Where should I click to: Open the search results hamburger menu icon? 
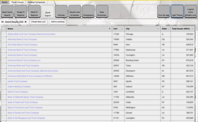click(x=2, y=22)
